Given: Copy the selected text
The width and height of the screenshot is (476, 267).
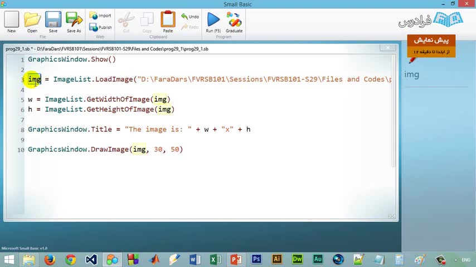Looking at the screenshot, I should [x=147, y=22].
